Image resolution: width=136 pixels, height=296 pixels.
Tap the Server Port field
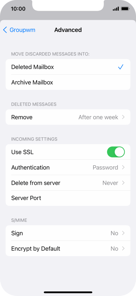pos(68,198)
